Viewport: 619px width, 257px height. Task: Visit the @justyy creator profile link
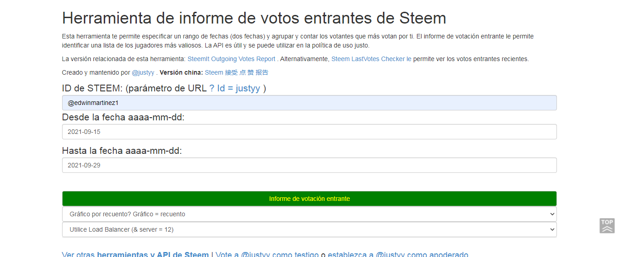[143, 72]
